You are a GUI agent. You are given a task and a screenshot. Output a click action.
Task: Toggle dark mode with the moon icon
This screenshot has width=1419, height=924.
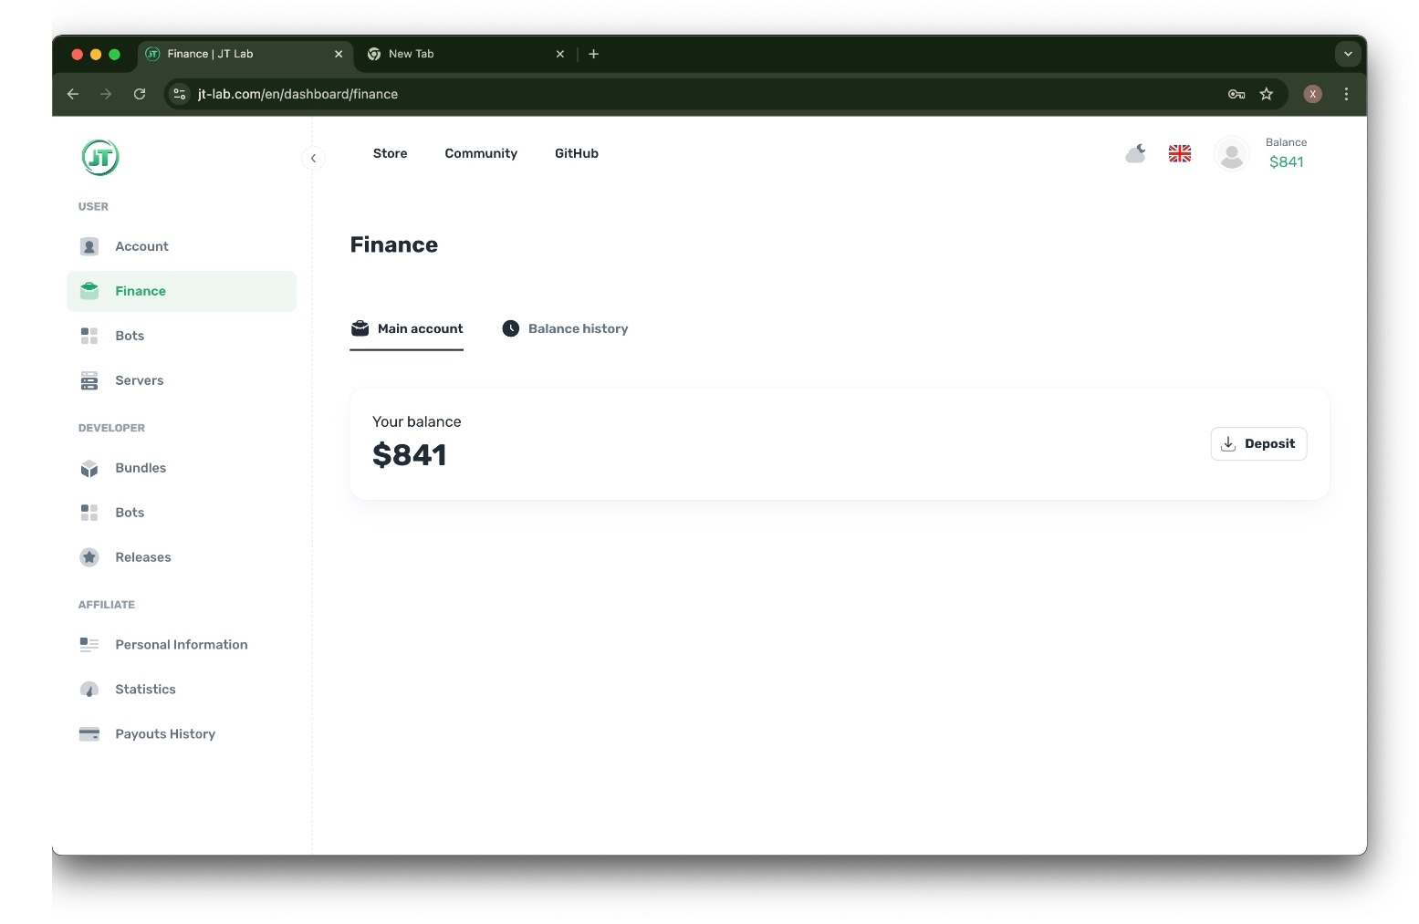pos(1135,153)
